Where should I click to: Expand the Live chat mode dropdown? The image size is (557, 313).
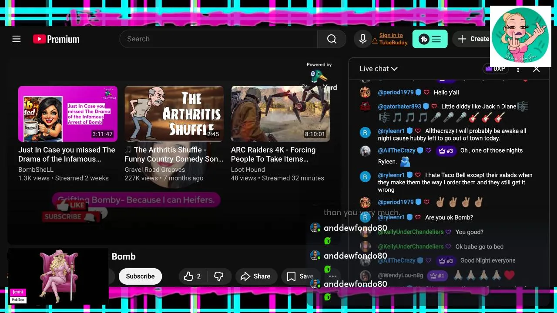tap(379, 69)
